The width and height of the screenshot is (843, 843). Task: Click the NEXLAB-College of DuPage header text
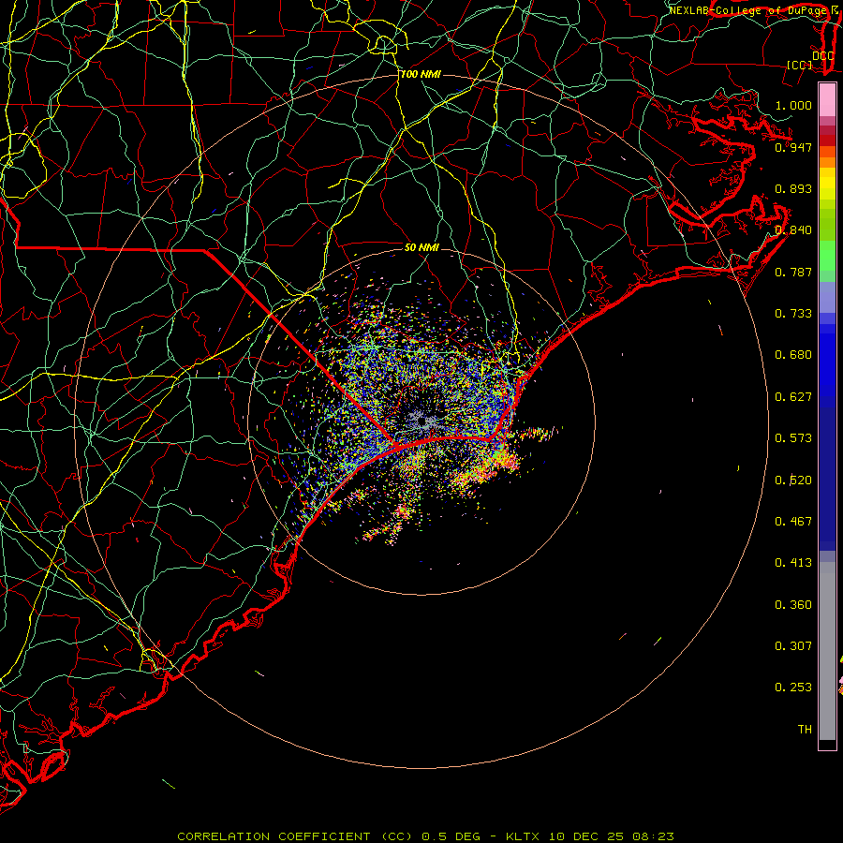coord(750,10)
